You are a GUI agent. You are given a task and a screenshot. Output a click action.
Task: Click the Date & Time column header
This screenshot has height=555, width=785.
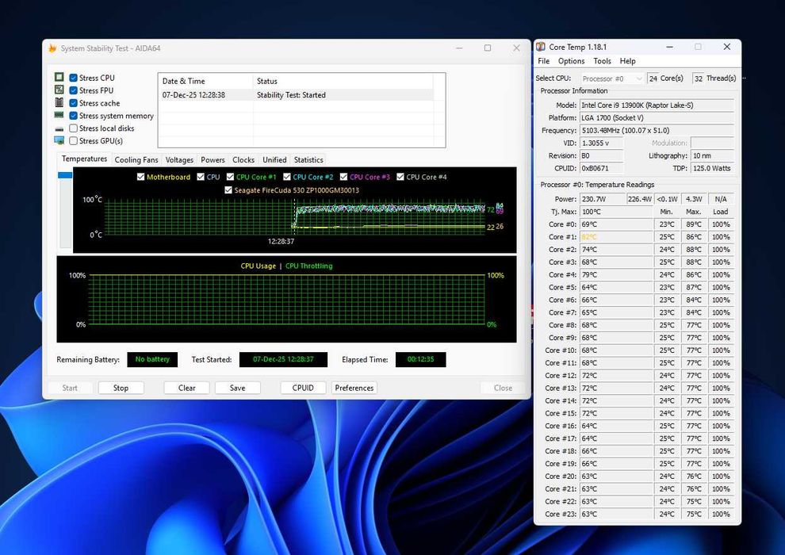tap(205, 81)
